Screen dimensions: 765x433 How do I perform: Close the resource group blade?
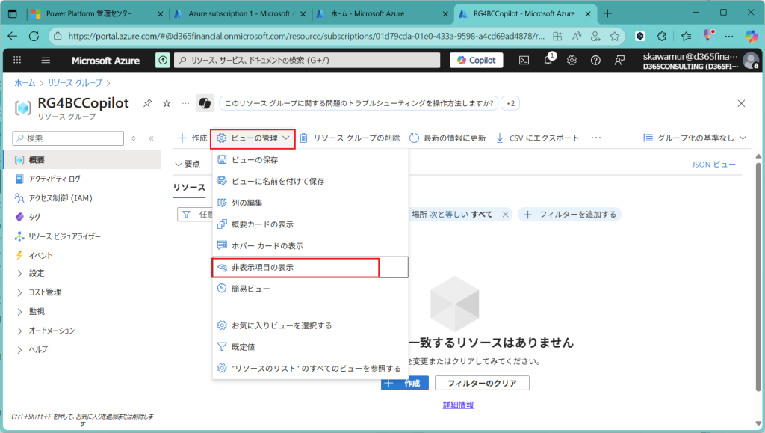741,103
